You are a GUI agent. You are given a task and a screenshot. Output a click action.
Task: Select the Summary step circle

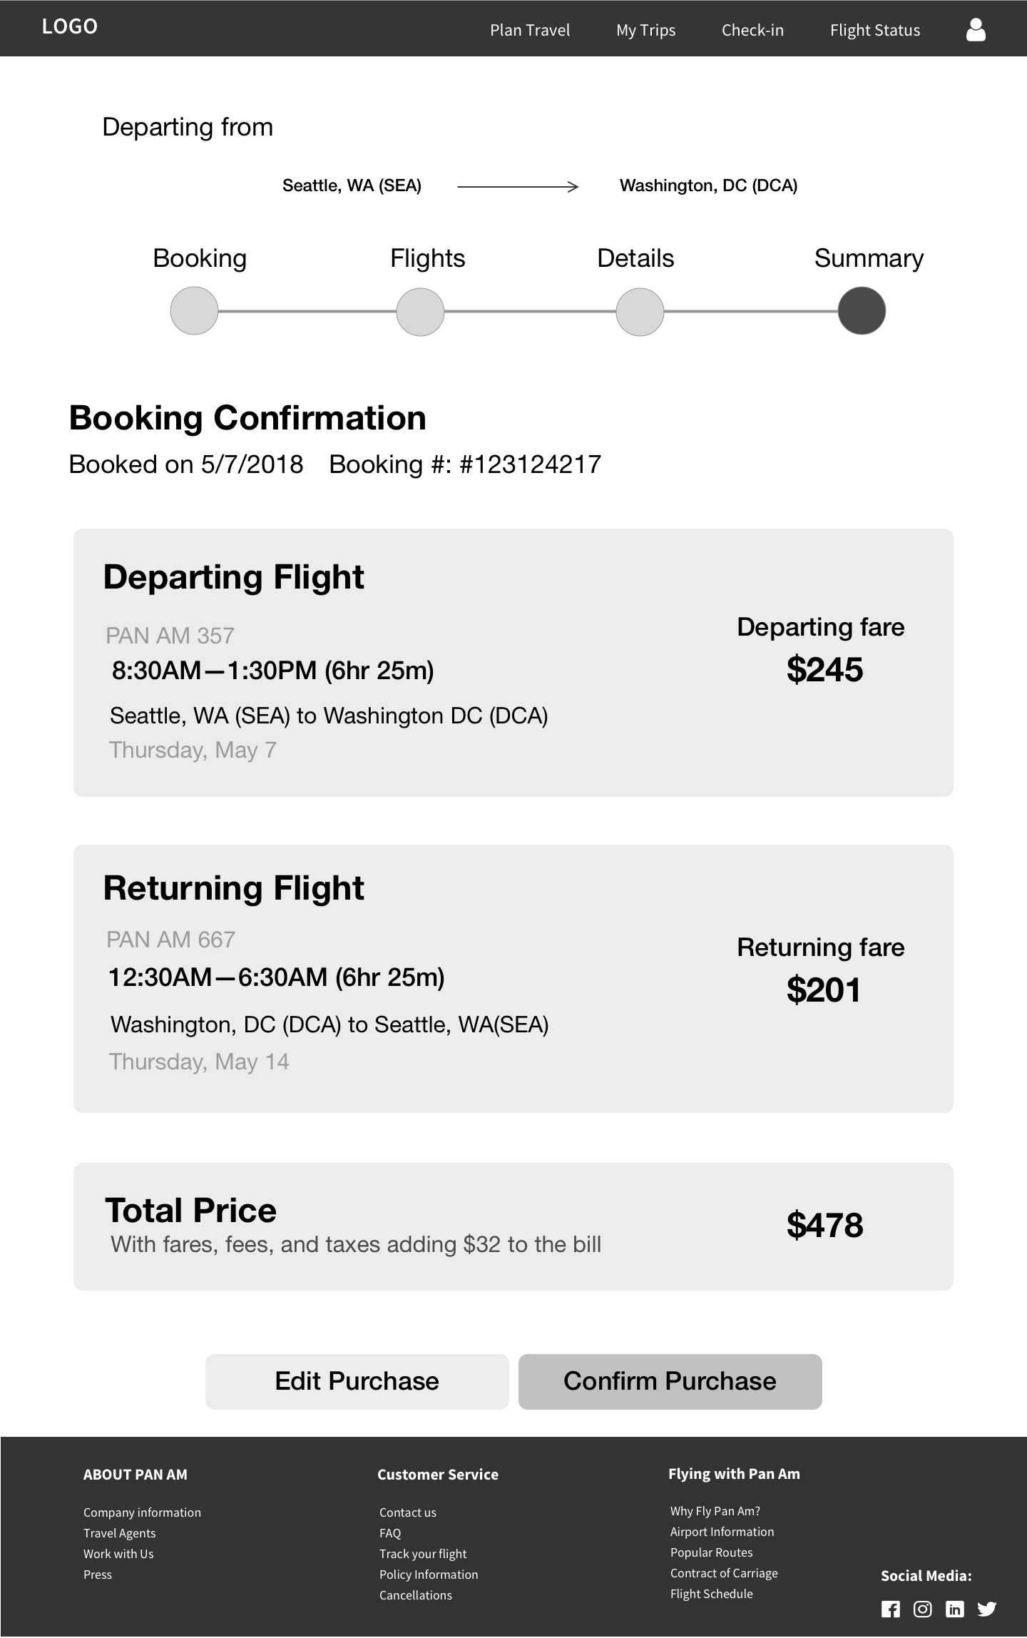click(862, 311)
